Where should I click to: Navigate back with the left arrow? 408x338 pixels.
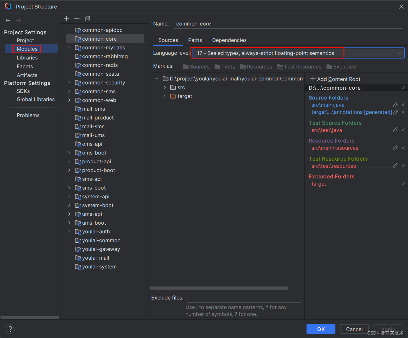[x=8, y=20]
